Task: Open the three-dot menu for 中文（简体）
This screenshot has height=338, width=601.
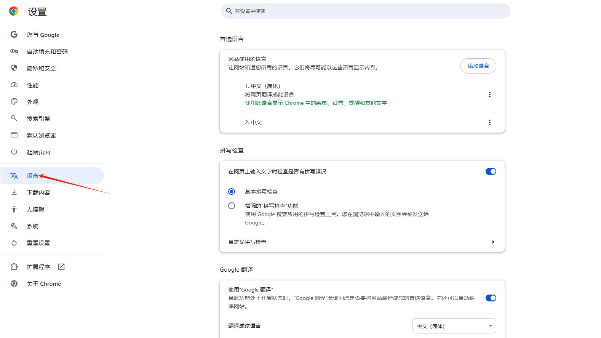Action: 489,95
